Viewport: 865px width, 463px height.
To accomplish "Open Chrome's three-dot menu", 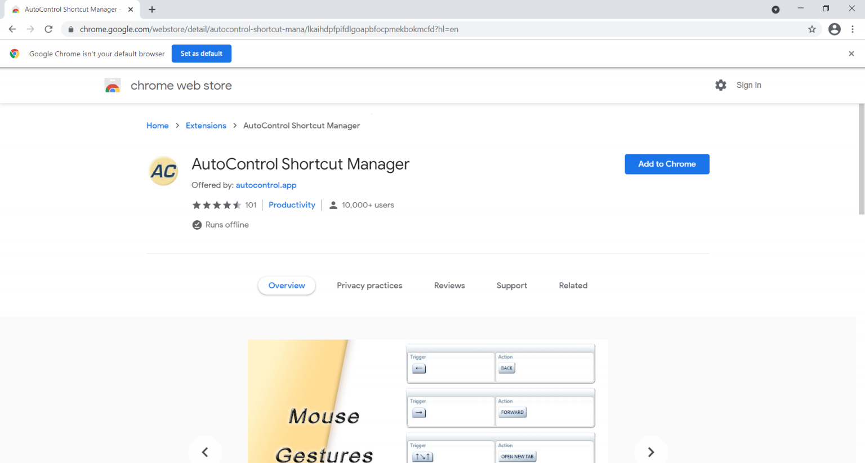I will tap(853, 29).
